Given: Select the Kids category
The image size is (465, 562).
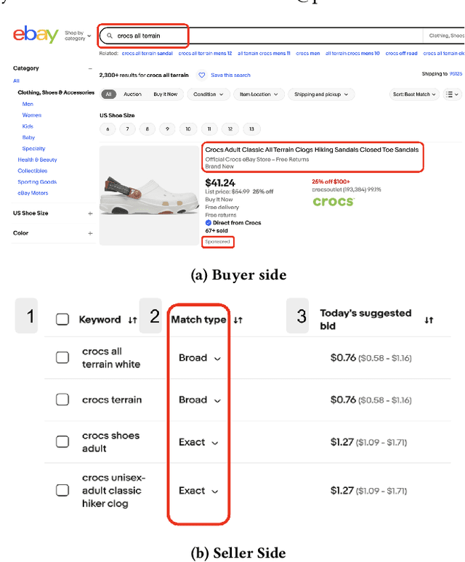Looking at the screenshot, I should click(28, 126).
